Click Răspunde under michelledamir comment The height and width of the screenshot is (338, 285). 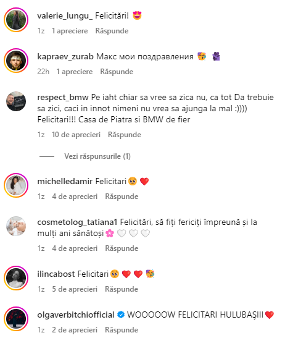(122, 196)
